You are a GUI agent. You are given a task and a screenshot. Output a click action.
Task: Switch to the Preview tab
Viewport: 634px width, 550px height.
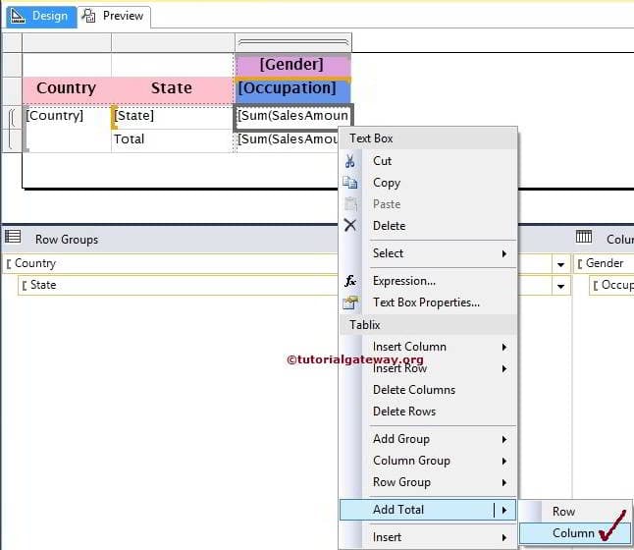point(114,16)
